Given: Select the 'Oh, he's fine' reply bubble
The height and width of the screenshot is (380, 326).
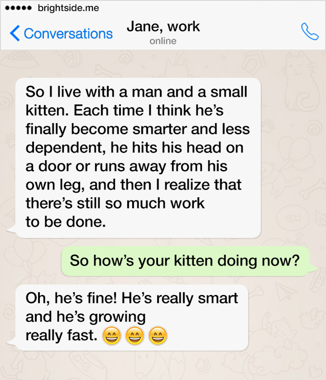Looking at the screenshot, I should pos(132,317).
